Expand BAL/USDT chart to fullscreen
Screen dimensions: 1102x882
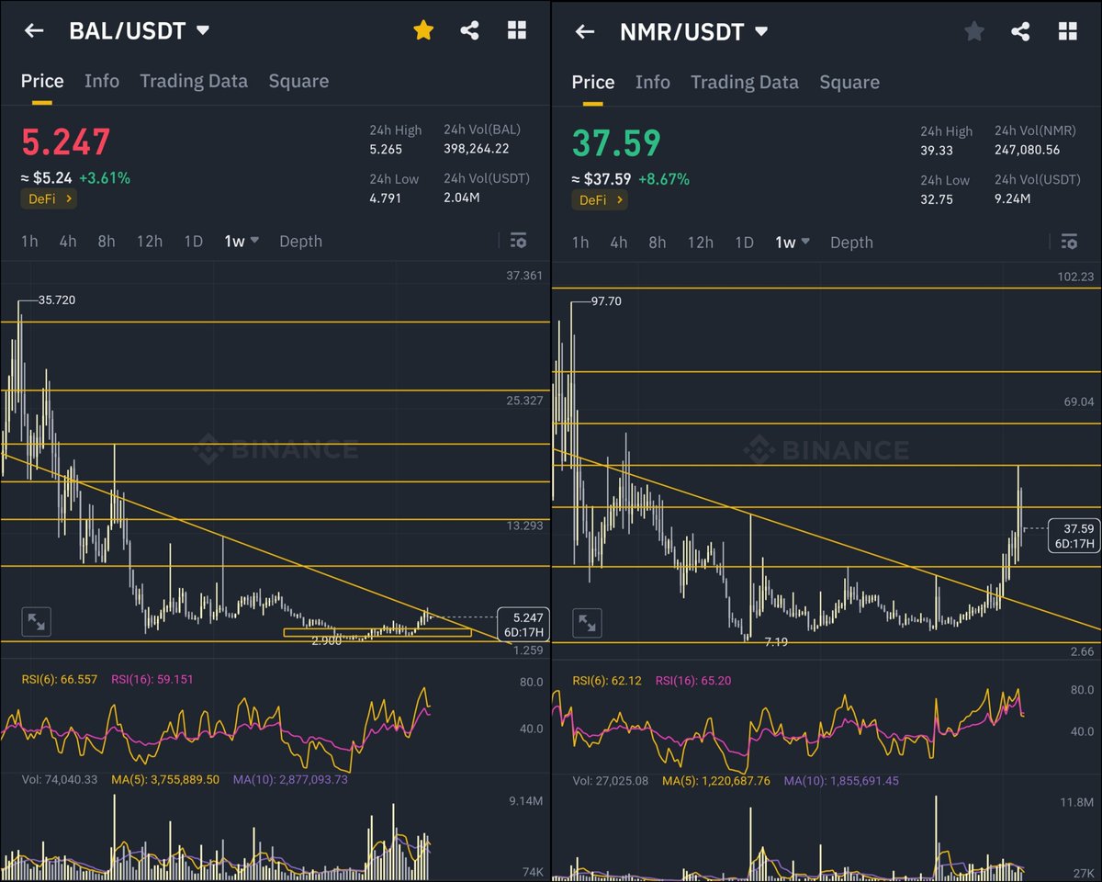click(36, 622)
